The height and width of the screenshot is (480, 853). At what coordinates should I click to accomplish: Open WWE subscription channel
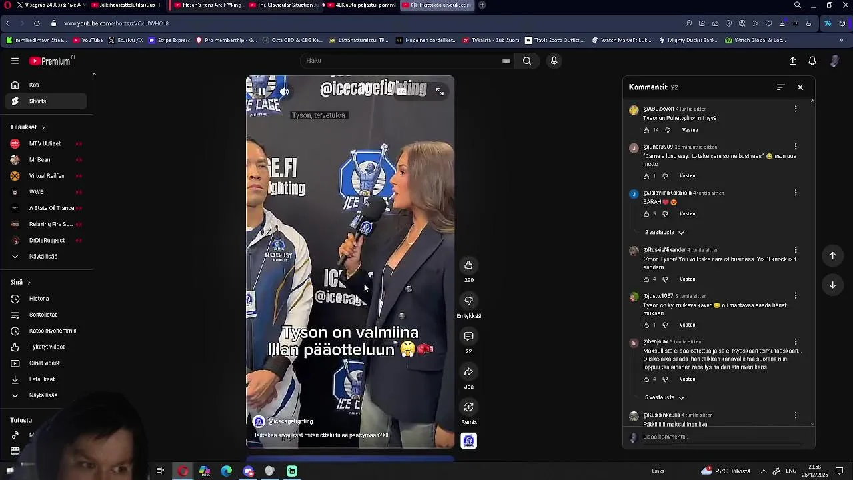pos(45,192)
